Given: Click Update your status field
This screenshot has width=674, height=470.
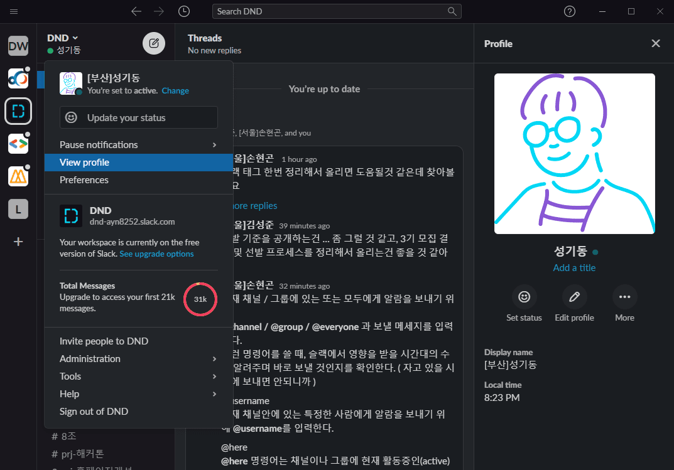Looking at the screenshot, I should tap(138, 117).
